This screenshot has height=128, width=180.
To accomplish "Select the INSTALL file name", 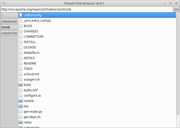I will (x=30, y=42).
